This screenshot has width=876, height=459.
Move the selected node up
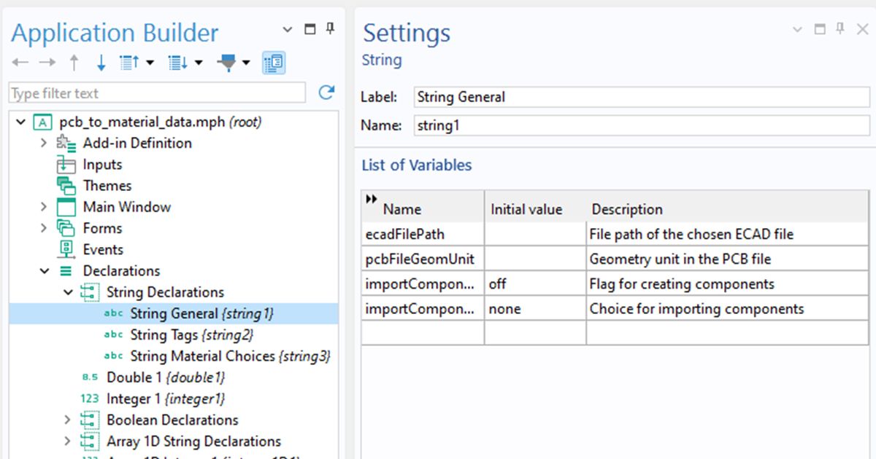click(74, 63)
